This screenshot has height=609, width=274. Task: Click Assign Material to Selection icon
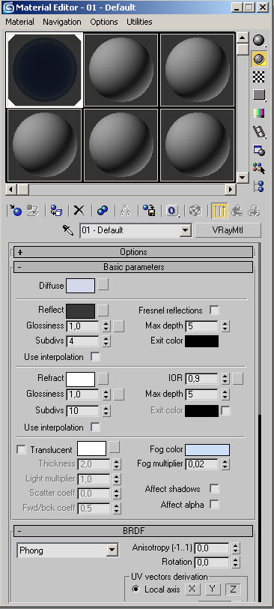[56, 211]
